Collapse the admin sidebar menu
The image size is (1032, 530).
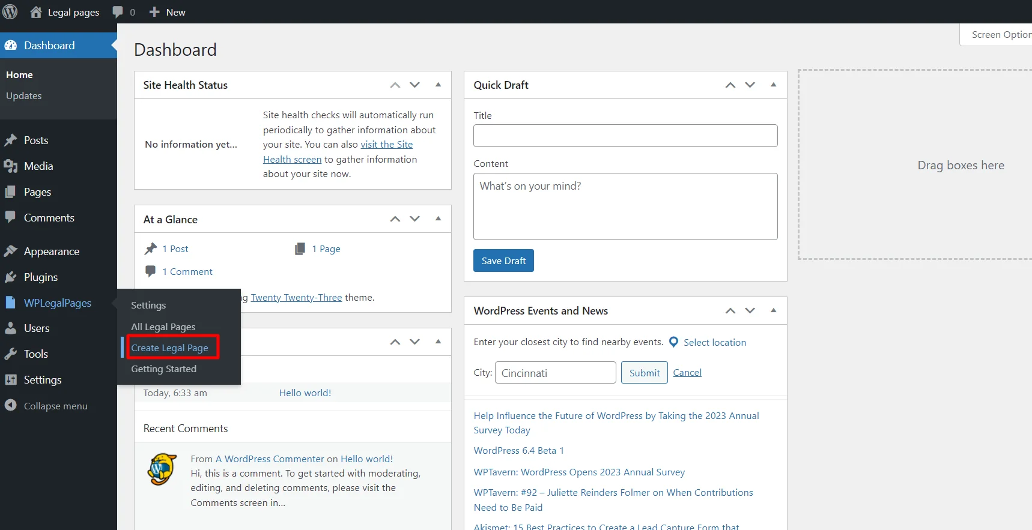coord(55,406)
